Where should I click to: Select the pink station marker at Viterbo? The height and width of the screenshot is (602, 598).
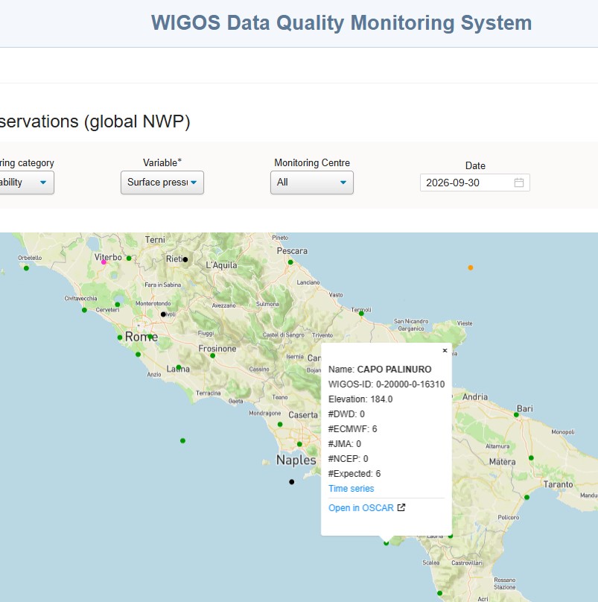104,262
